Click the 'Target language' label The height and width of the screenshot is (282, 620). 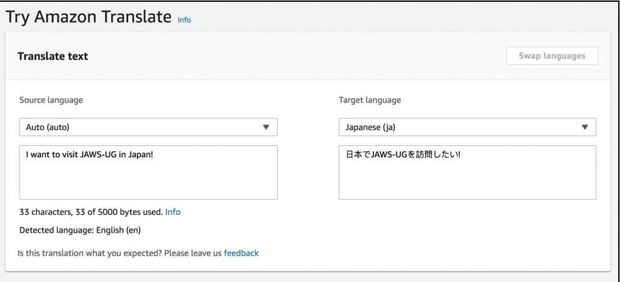pos(370,100)
